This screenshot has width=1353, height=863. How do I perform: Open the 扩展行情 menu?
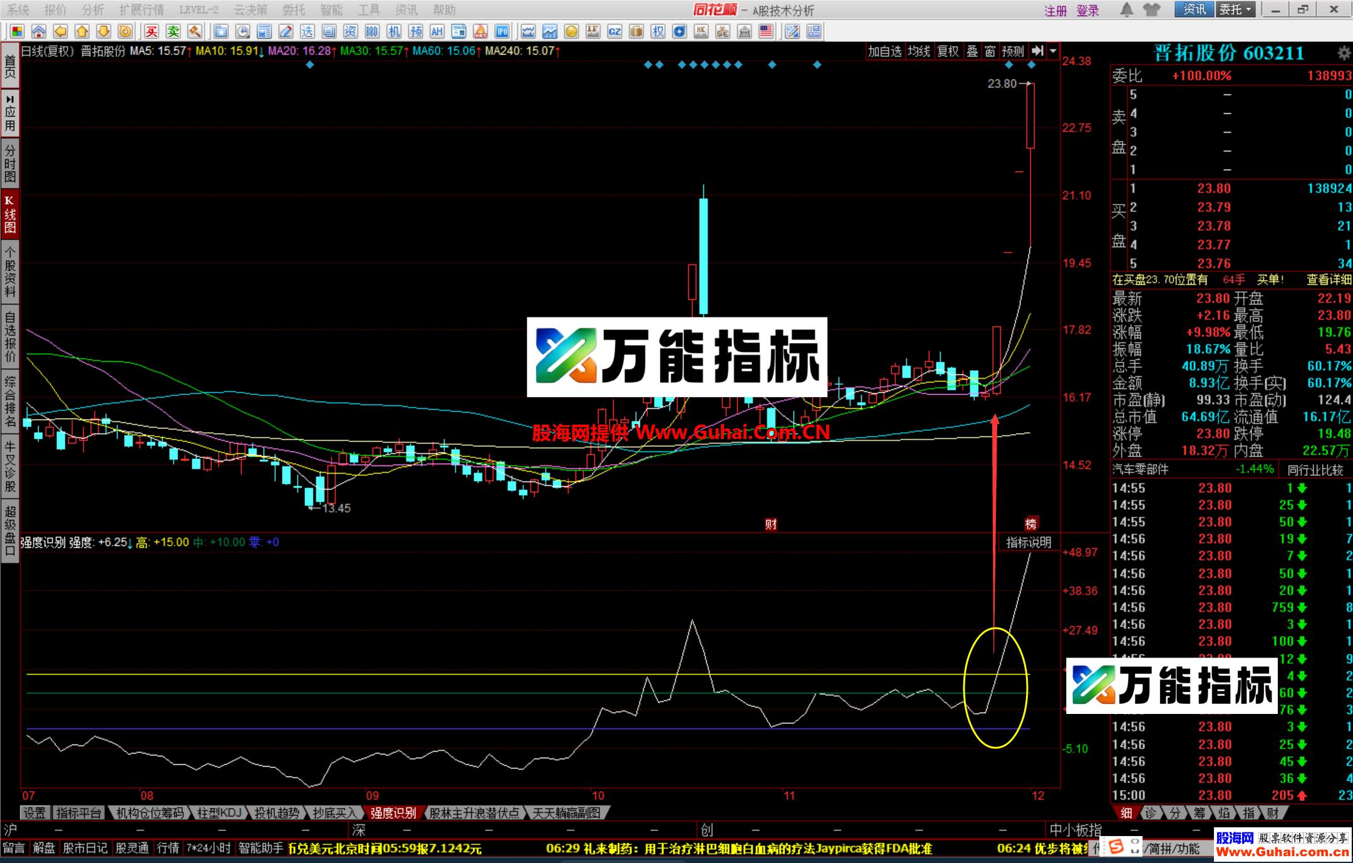(141, 10)
